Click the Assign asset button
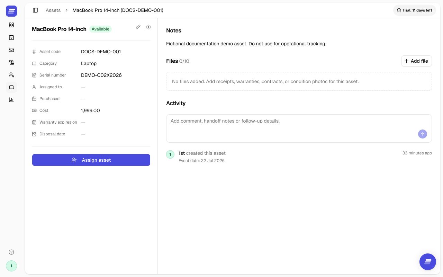The height and width of the screenshot is (277, 443). tap(91, 160)
